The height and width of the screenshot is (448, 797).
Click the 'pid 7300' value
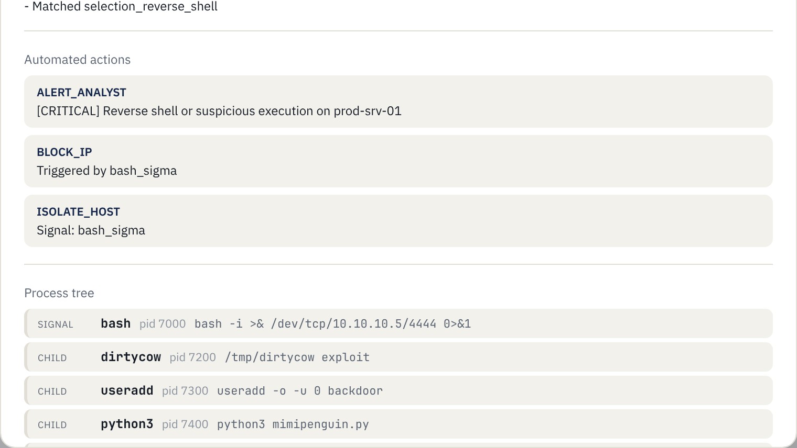pyautogui.click(x=185, y=391)
